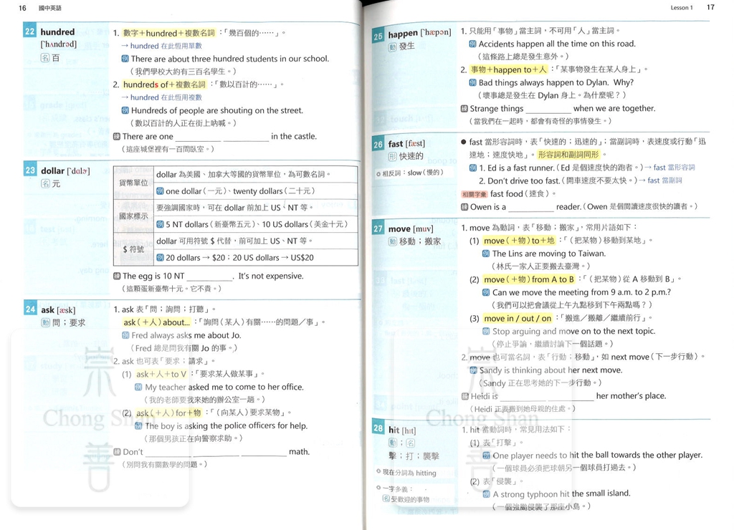Click the related word 'fast food（速食）'
The height and width of the screenshot is (530, 734).
pos(523,193)
